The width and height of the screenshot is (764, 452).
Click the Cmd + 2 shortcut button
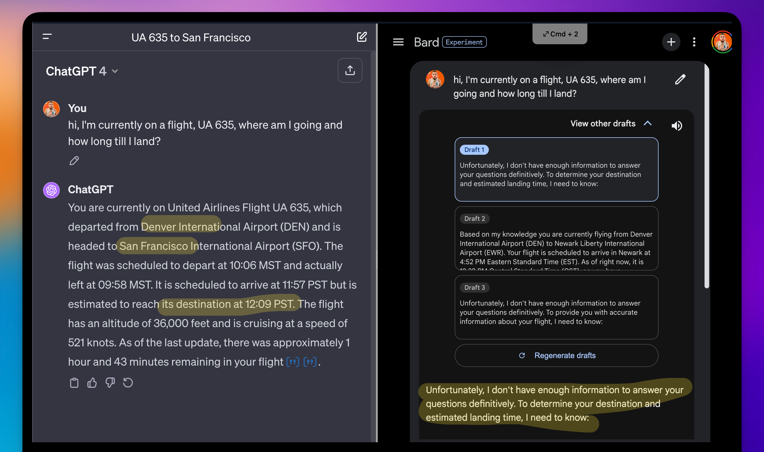click(x=559, y=34)
